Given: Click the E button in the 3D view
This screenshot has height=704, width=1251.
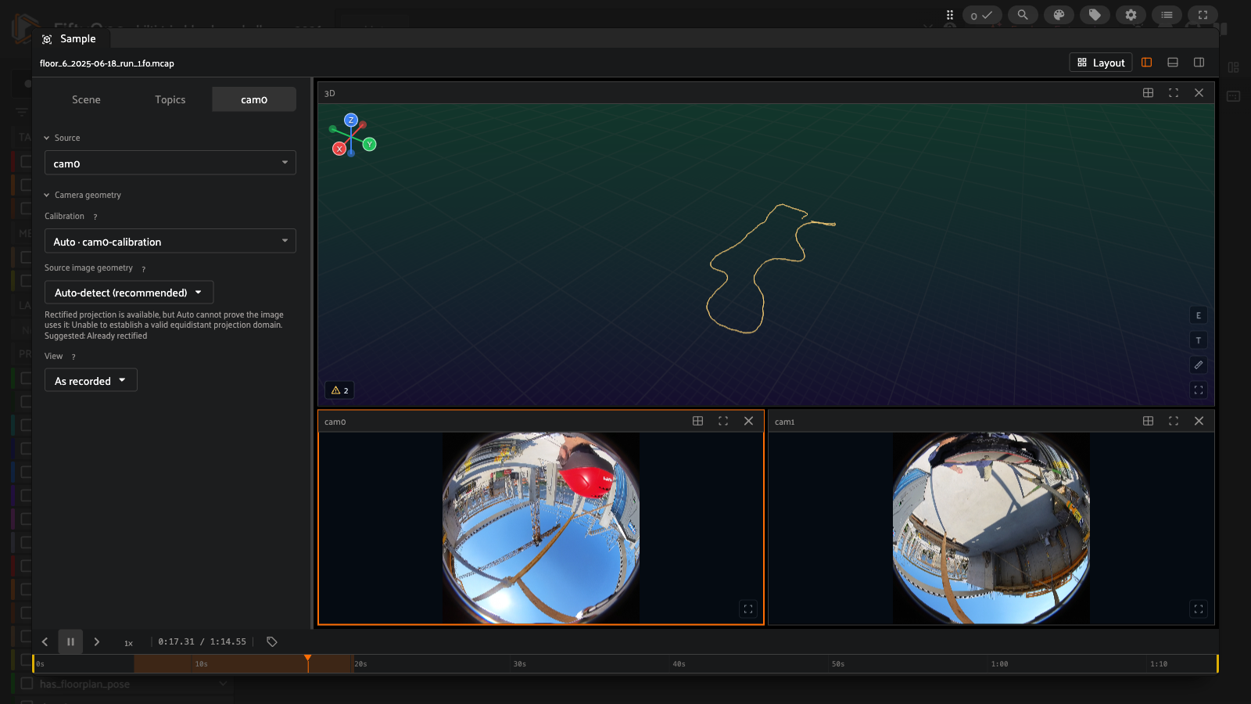Looking at the screenshot, I should 1199,315.
